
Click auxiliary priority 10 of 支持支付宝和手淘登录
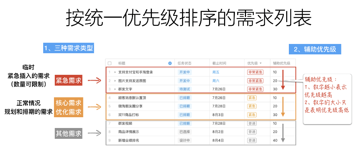[x=275, y=72]
